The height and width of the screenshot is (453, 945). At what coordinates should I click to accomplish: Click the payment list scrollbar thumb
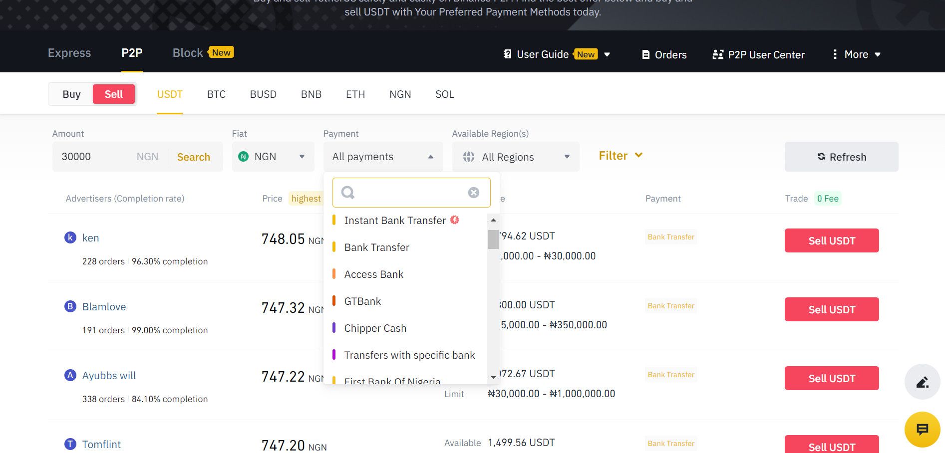[493, 239]
